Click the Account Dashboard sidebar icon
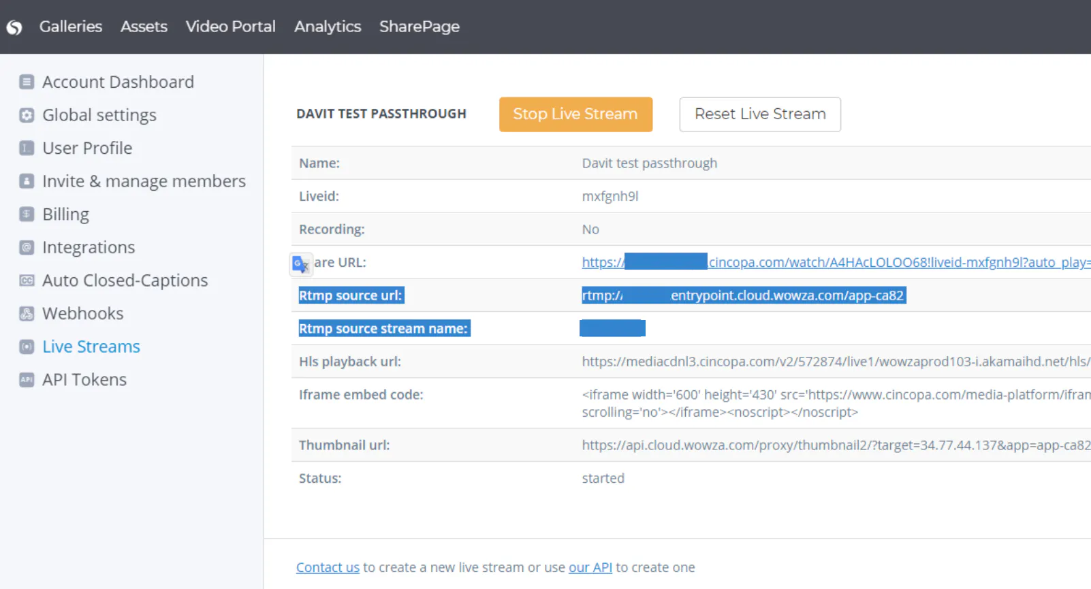This screenshot has height=589, width=1091. coord(27,82)
